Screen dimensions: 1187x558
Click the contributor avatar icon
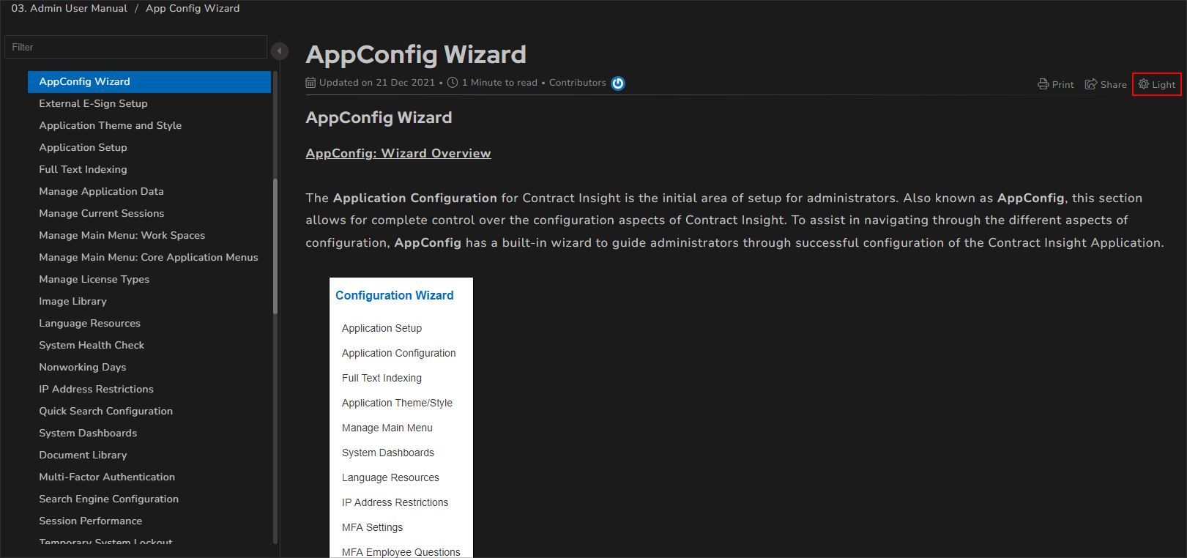pos(618,83)
